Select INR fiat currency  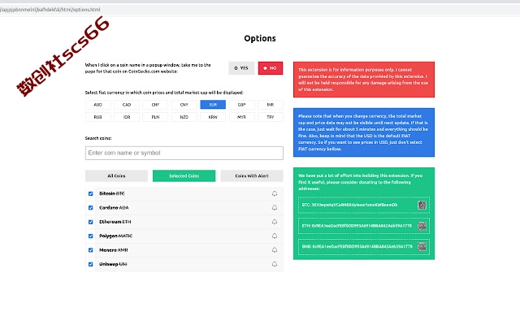tap(271, 105)
